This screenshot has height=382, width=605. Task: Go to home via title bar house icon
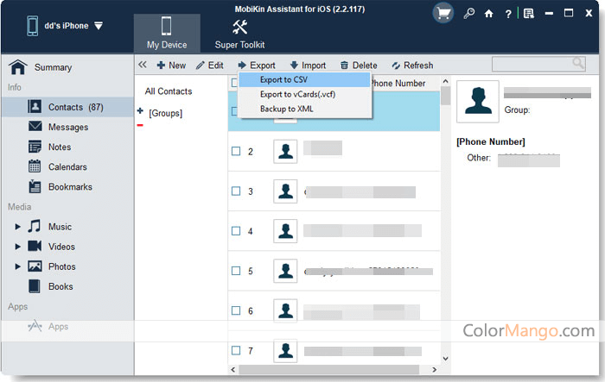(489, 14)
